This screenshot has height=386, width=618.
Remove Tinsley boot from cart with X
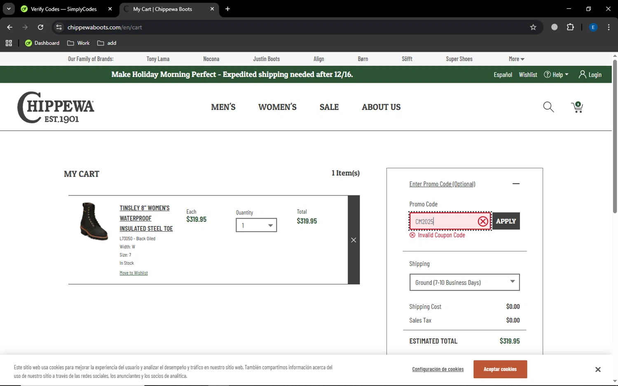coord(353,240)
